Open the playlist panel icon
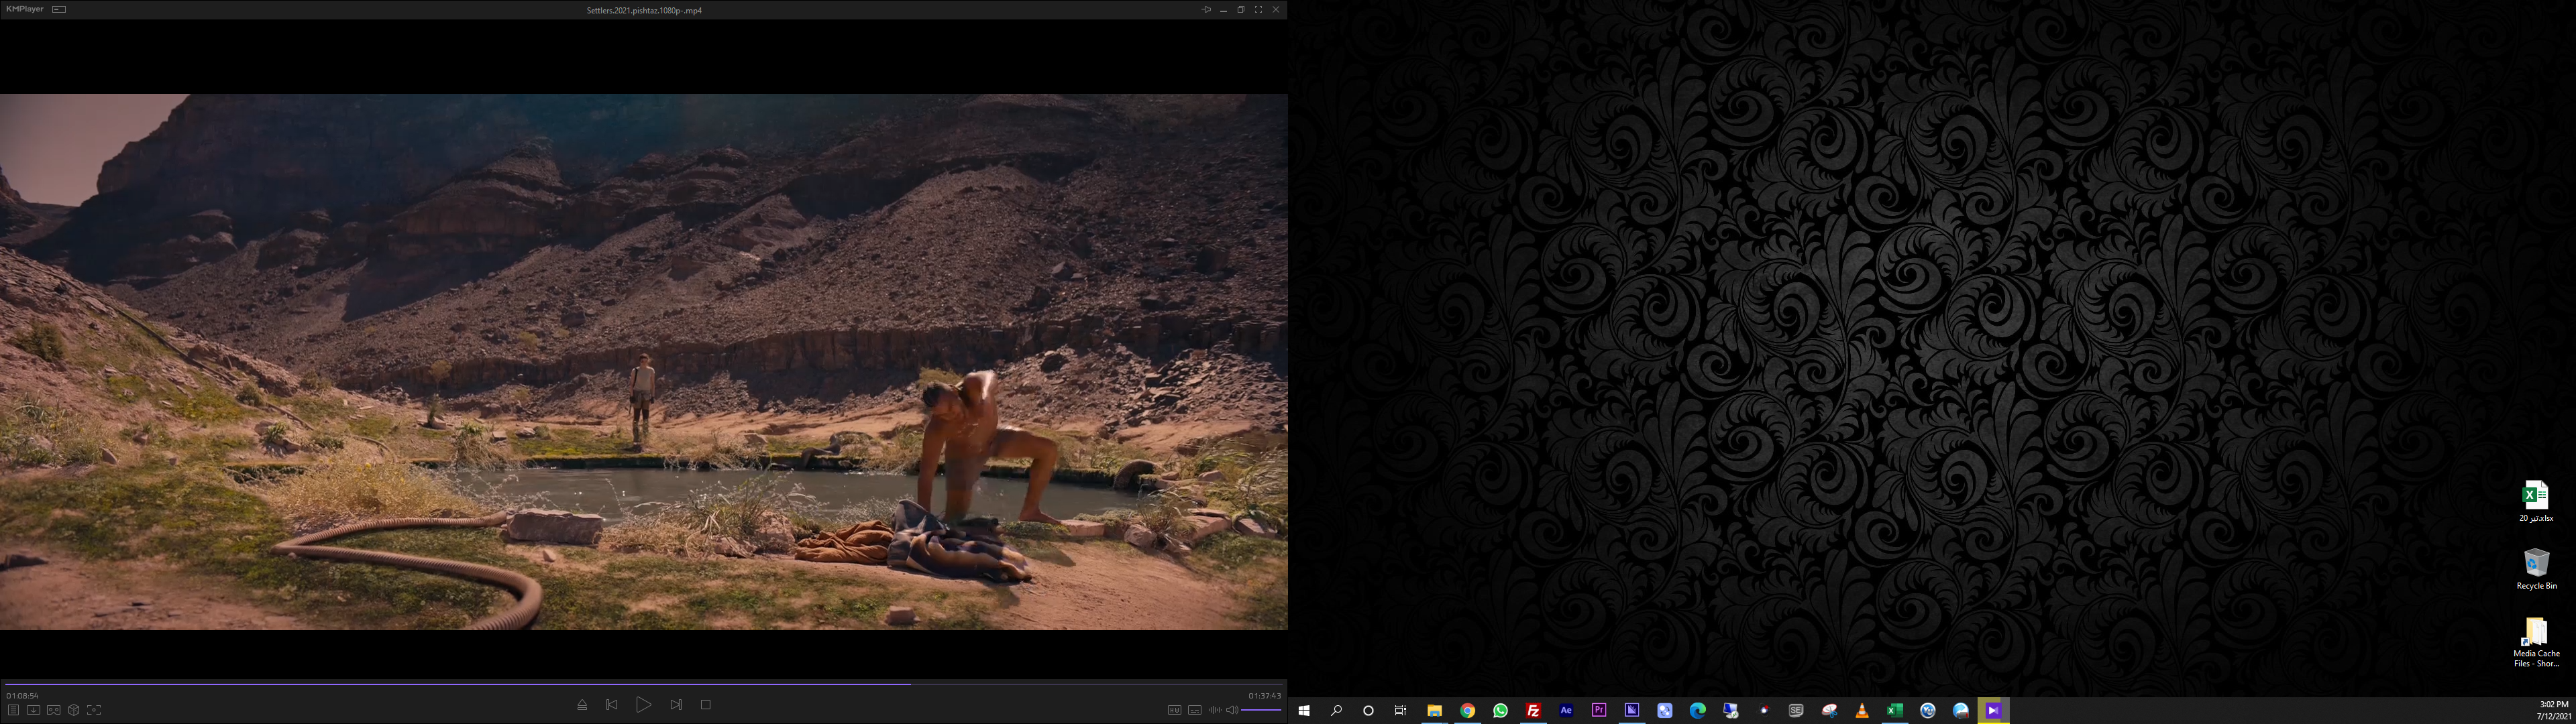2576x724 pixels. [13, 710]
